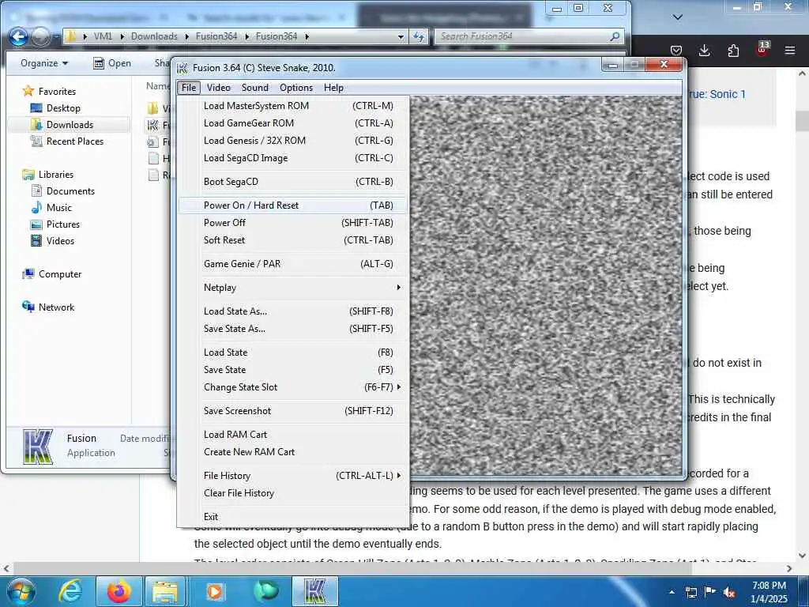Click Explorer forward arrow button
The image size is (809, 607).
click(40, 36)
